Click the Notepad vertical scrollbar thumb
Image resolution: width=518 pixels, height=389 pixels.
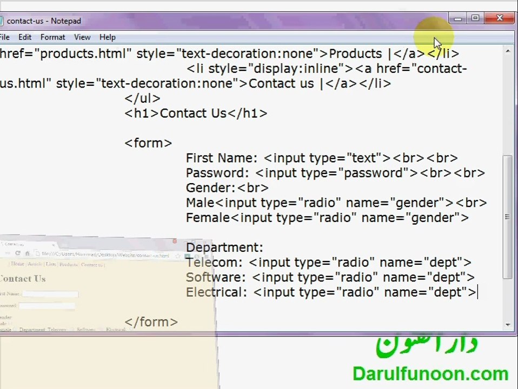pos(507,217)
